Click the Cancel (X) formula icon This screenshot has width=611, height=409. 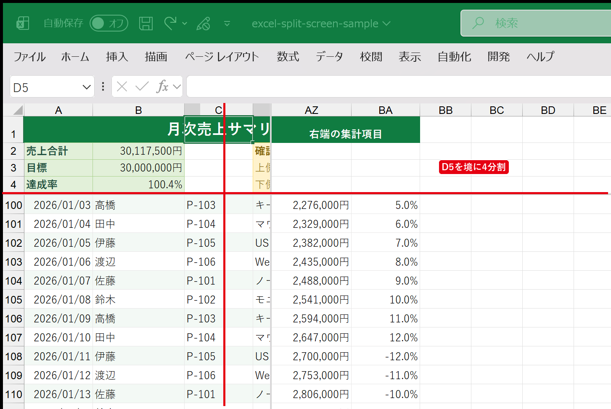122,87
